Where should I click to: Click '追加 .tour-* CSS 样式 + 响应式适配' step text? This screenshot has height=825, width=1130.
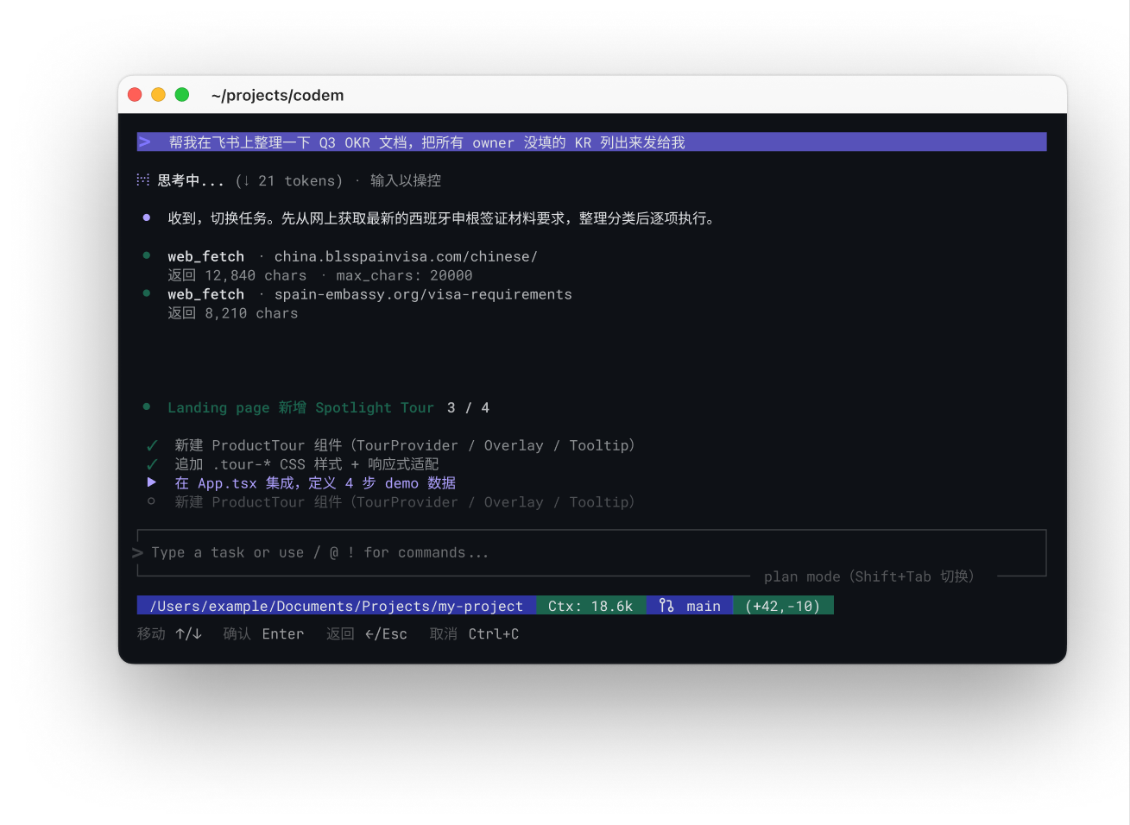pyautogui.click(x=306, y=464)
